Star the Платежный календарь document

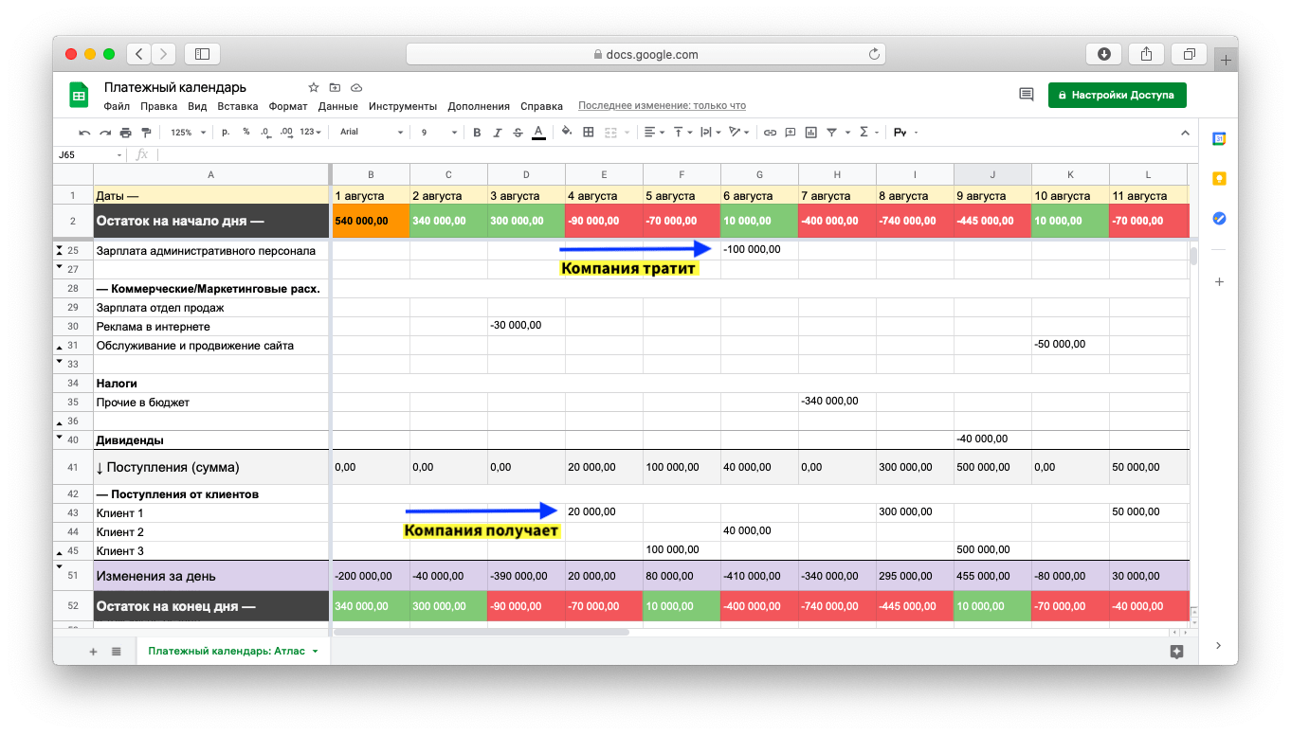click(x=314, y=87)
